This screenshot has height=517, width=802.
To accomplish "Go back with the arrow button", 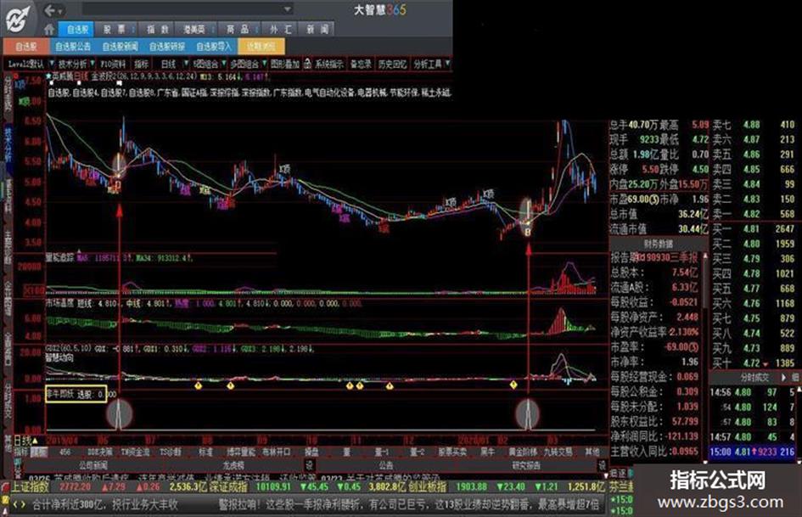I will [x=50, y=10].
